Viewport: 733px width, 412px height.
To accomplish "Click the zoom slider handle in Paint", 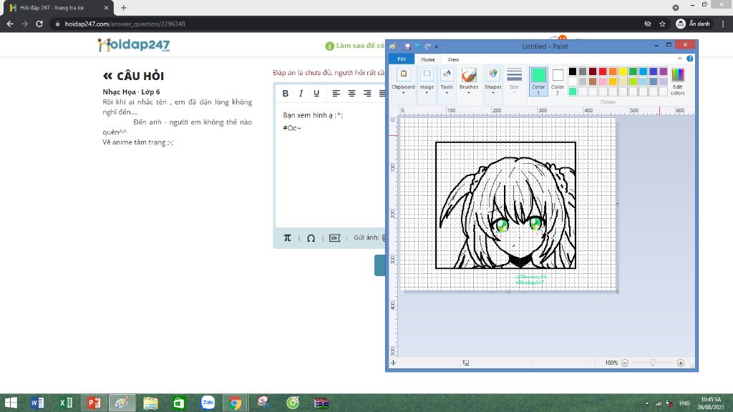I will coord(653,363).
